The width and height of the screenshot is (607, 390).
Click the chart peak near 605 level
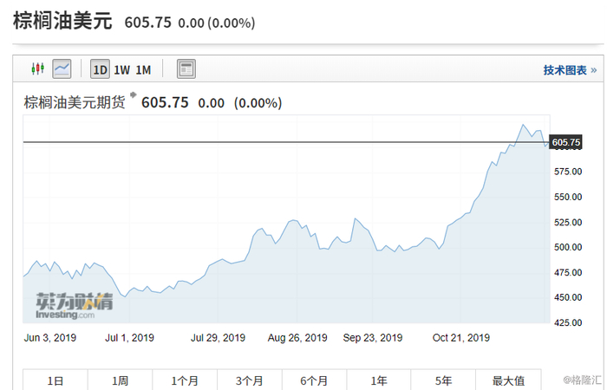523,126
